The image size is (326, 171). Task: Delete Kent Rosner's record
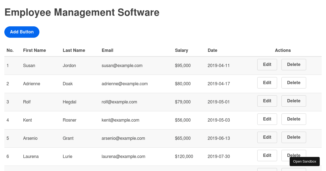pos(294,119)
